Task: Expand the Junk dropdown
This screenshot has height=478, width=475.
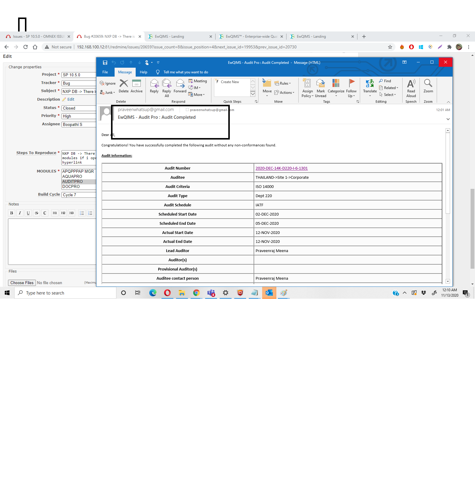Action: pos(108,93)
